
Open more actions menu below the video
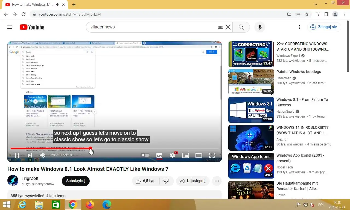(x=217, y=181)
